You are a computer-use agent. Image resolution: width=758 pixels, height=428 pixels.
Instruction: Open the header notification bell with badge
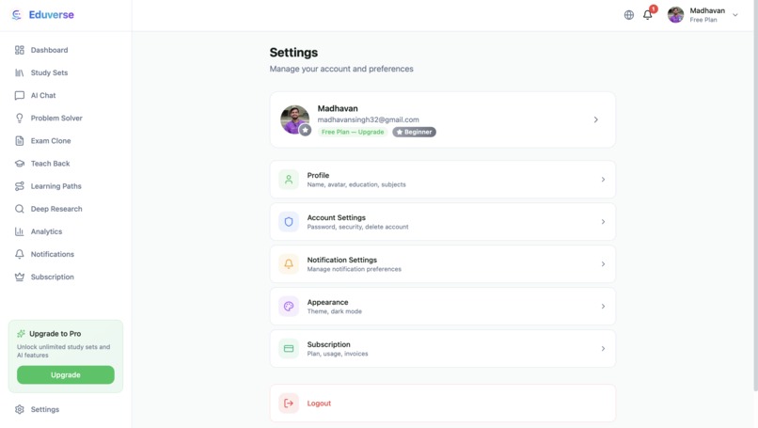tap(648, 14)
